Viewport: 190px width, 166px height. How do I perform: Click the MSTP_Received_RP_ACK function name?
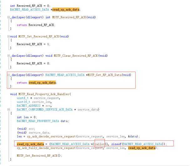[69, 17]
